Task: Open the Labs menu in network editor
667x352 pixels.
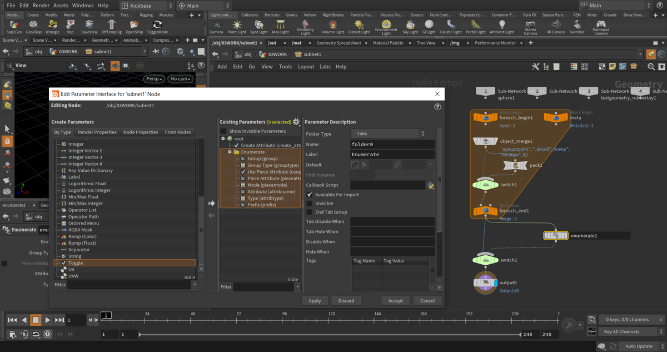Action: [325, 67]
